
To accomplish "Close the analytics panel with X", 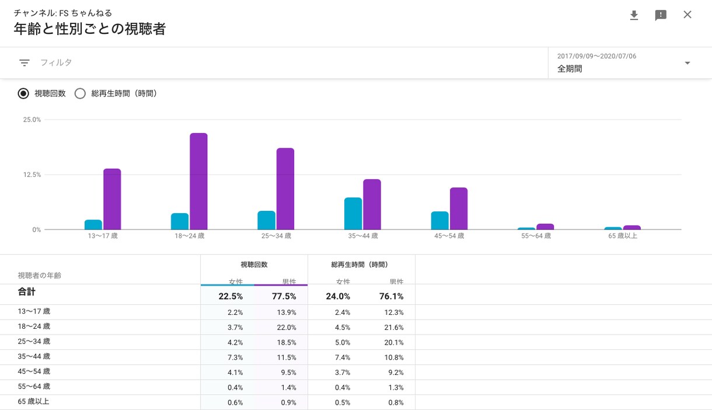I will pos(687,15).
